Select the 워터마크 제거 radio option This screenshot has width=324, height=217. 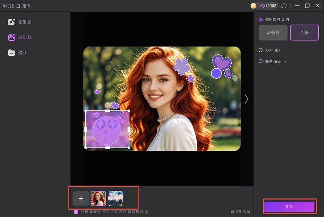tap(261, 19)
